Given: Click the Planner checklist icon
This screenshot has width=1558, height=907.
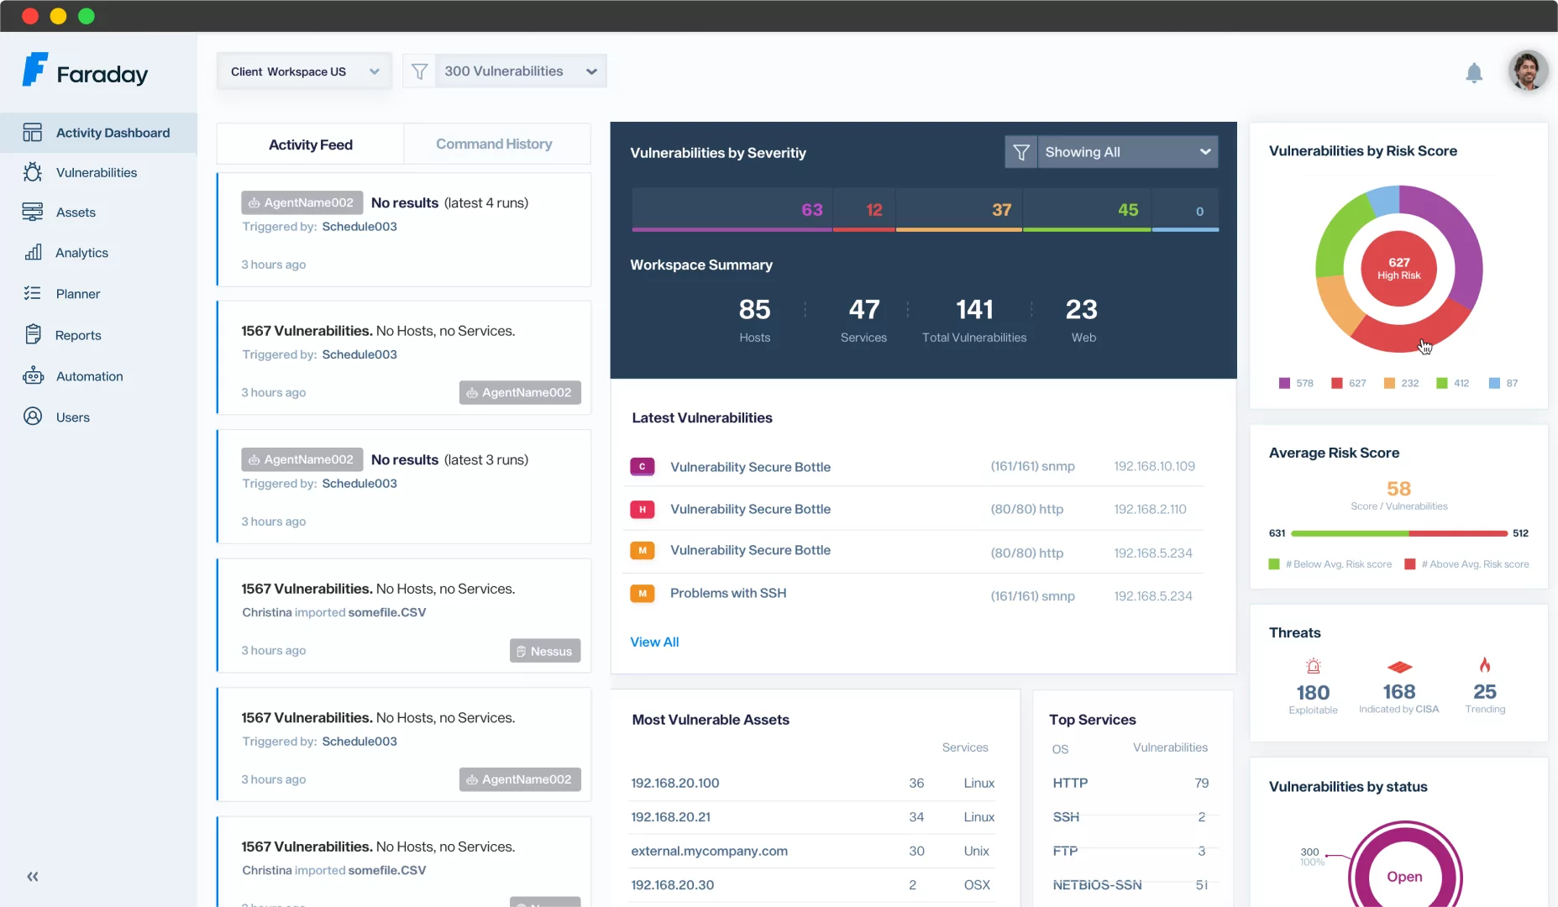Looking at the screenshot, I should click(x=33, y=294).
